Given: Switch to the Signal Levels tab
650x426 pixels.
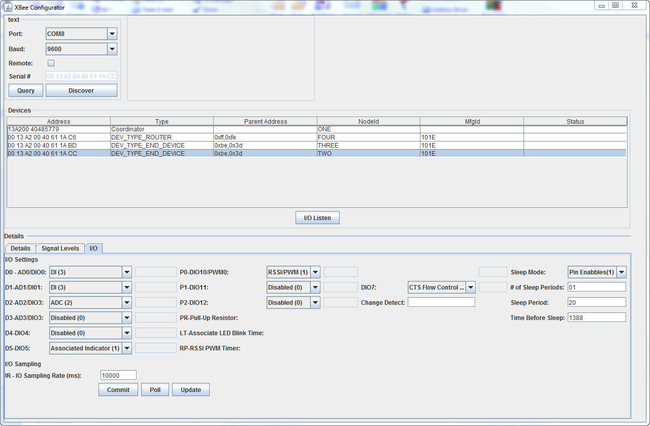Looking at the screenshot, I should point(60,248).
